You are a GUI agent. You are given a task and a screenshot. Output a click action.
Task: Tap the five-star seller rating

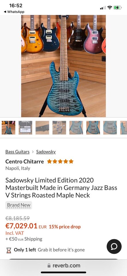(x=60, y=161)
